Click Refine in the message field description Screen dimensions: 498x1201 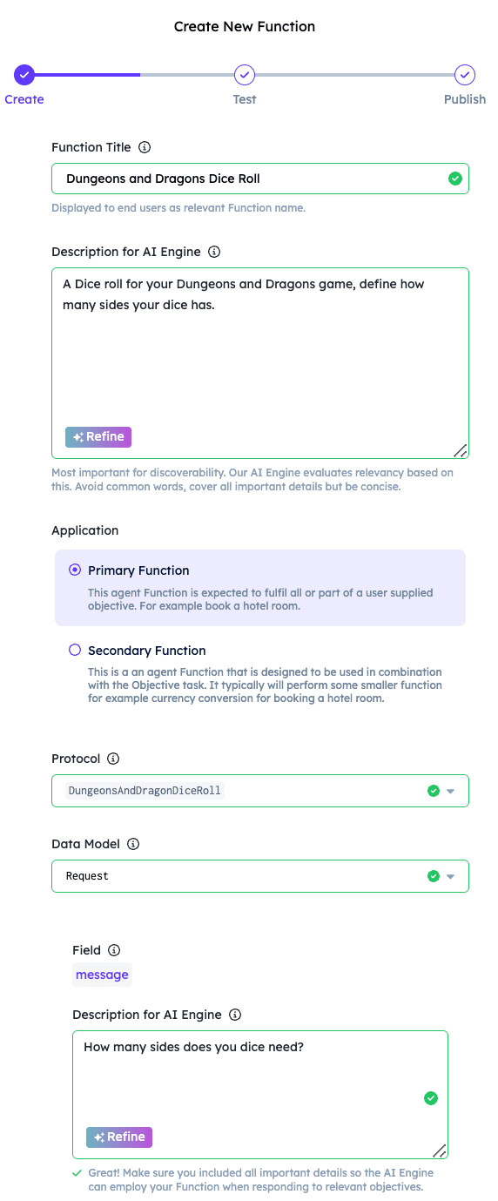coord(119,1137)
